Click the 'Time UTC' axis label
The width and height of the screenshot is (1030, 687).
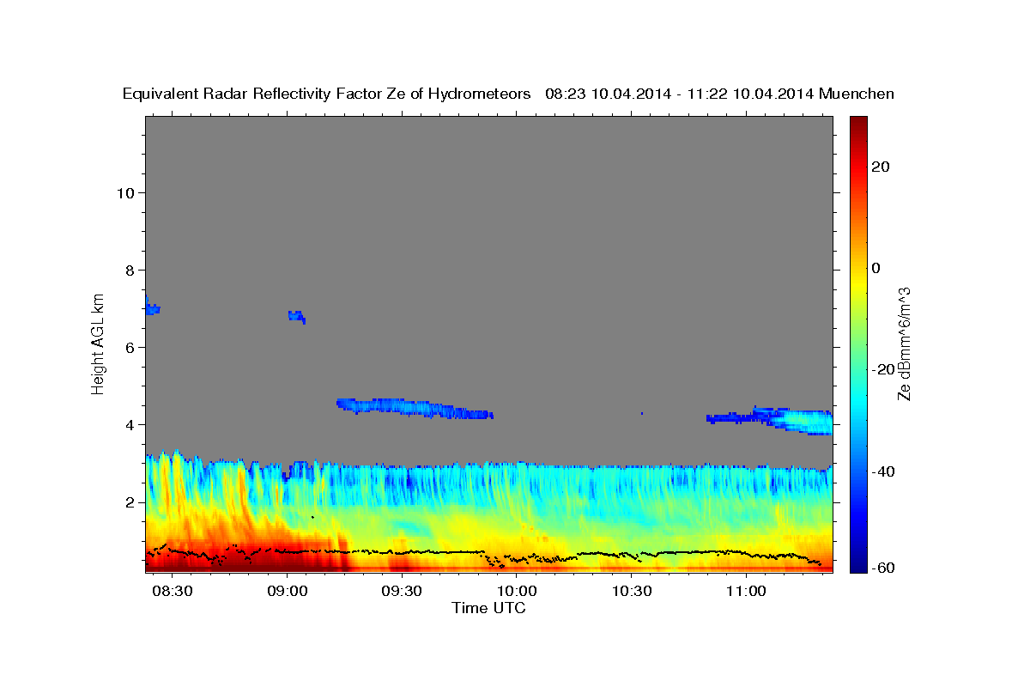(x=488, y=608)
